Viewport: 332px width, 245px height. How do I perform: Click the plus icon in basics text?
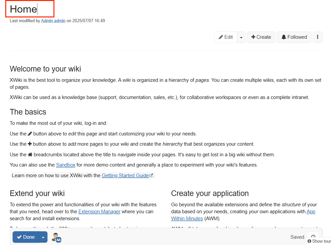30,144
